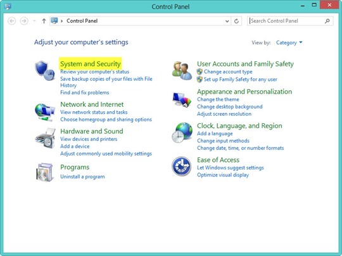Open the Programs disc-box icon

[44, 172]
